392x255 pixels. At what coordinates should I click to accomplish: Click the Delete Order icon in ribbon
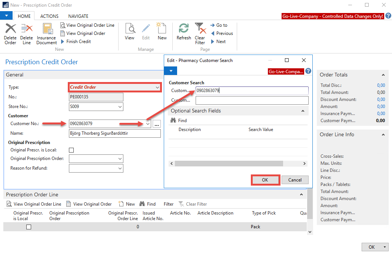[x=10, y=29]
